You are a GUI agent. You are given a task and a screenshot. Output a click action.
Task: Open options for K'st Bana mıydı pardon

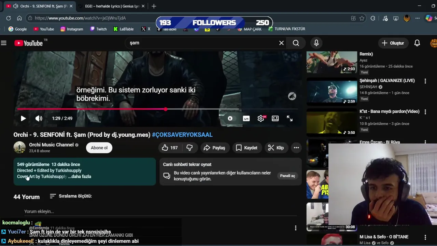click(x=425, y=112)
